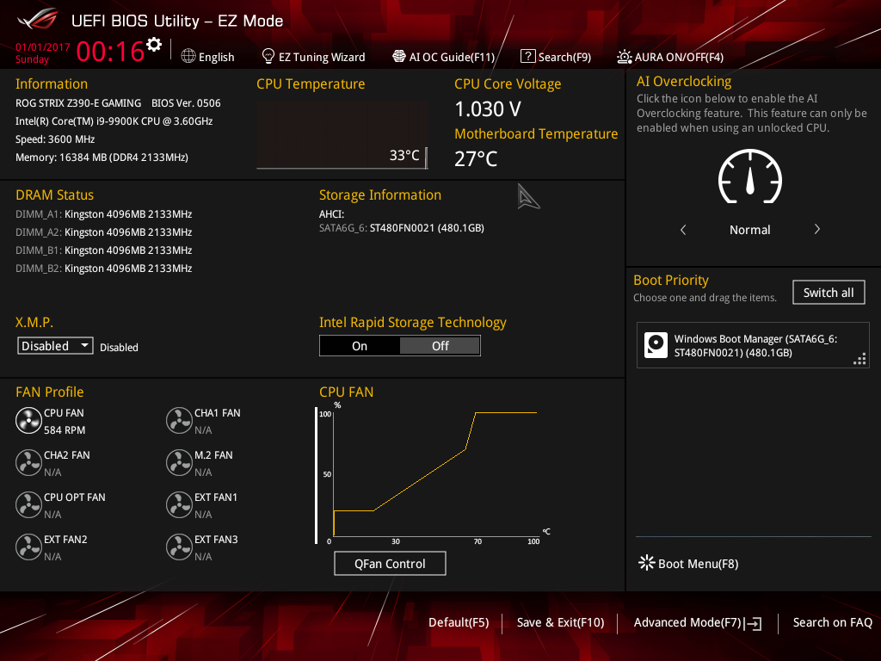Click the EZ Tuning Wizard lightbulb icon
881x661 pixels.
point(268,56)
